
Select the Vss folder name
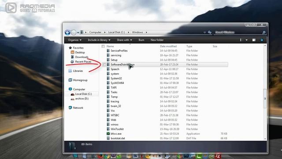(x=113, y=111)
